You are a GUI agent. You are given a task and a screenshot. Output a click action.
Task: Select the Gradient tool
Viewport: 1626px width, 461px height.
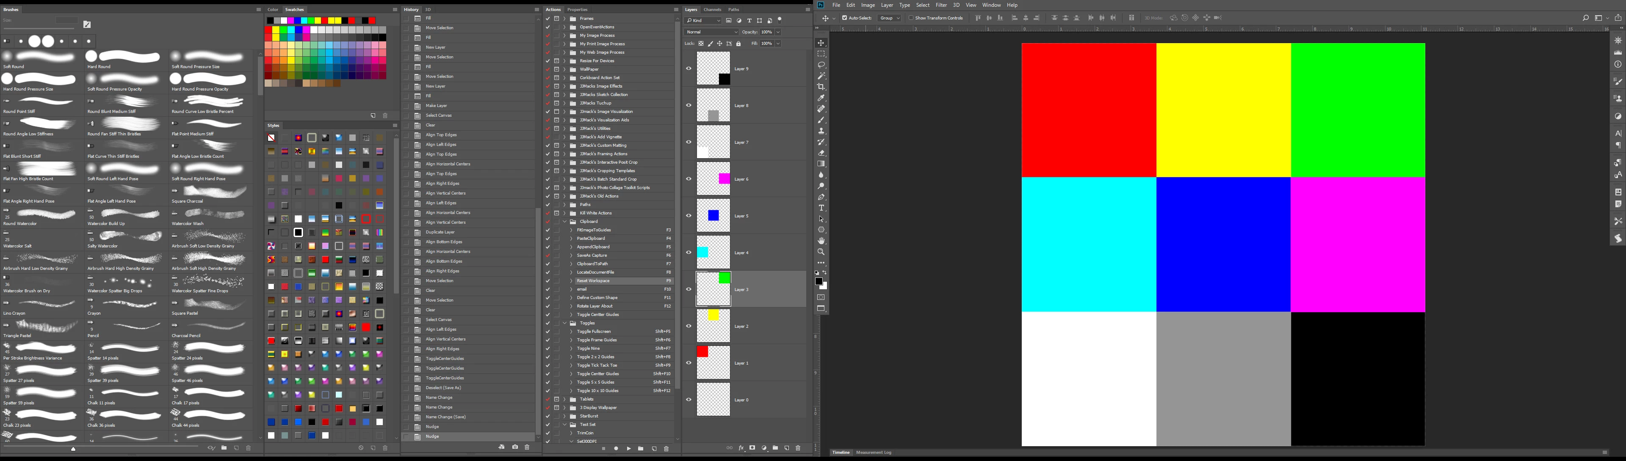821,164
